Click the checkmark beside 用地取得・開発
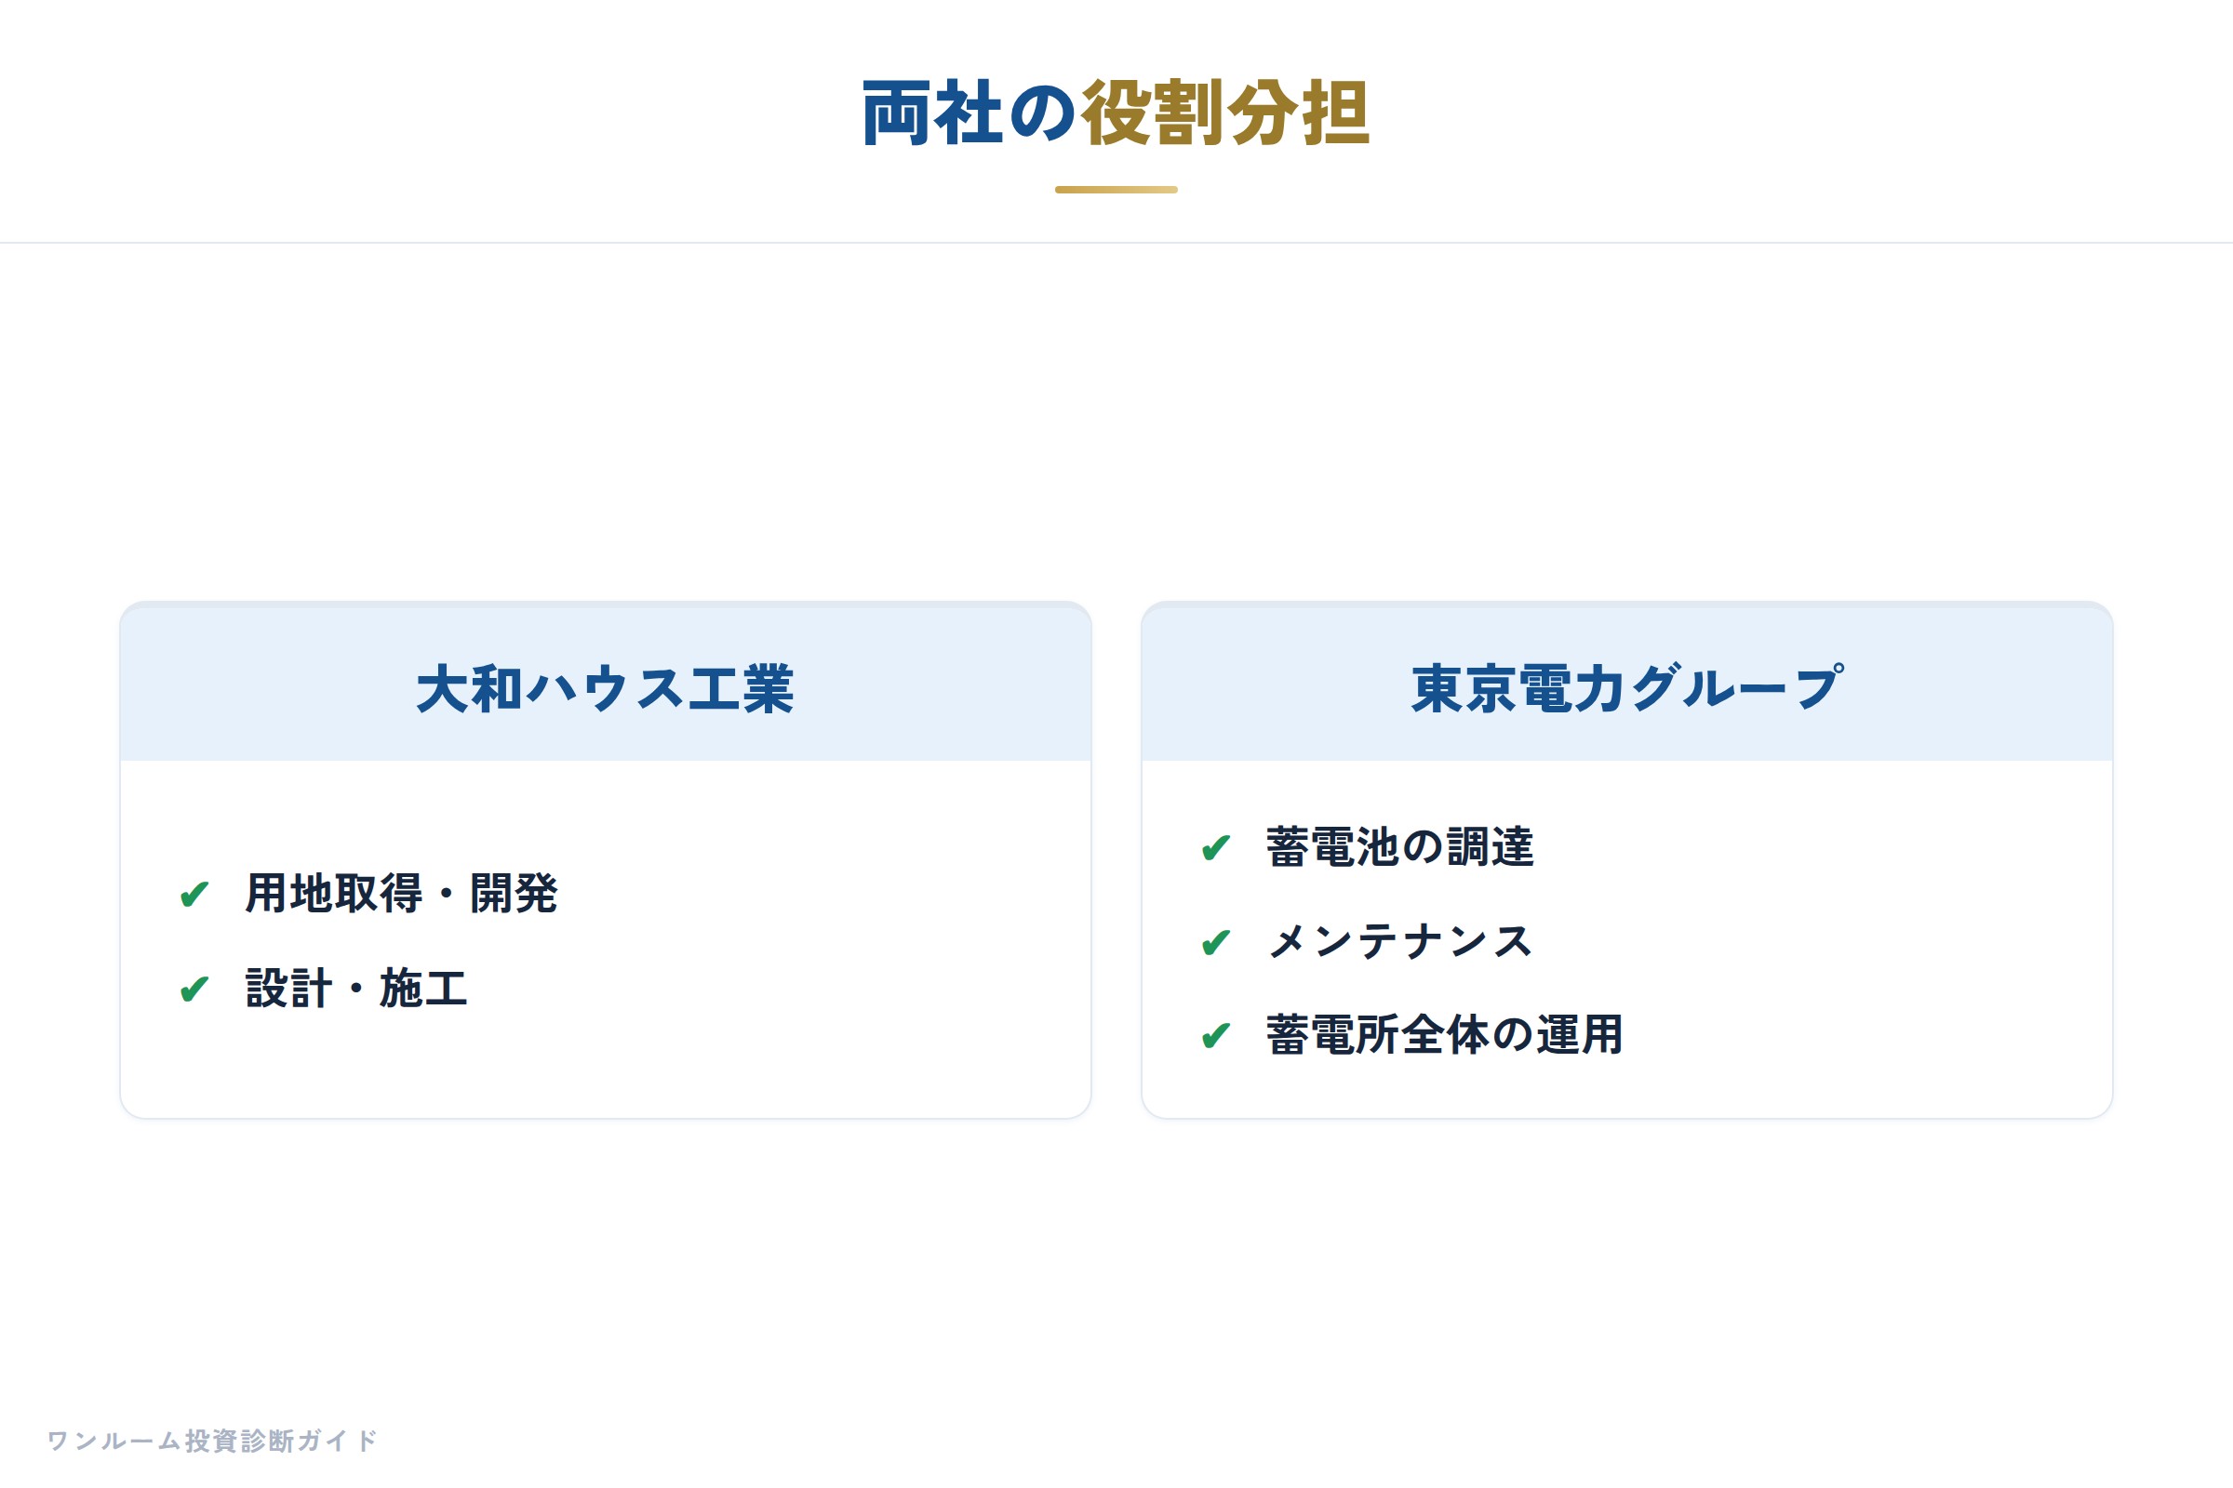This screenshot has height=1488, width=2233. coord(194,895)
